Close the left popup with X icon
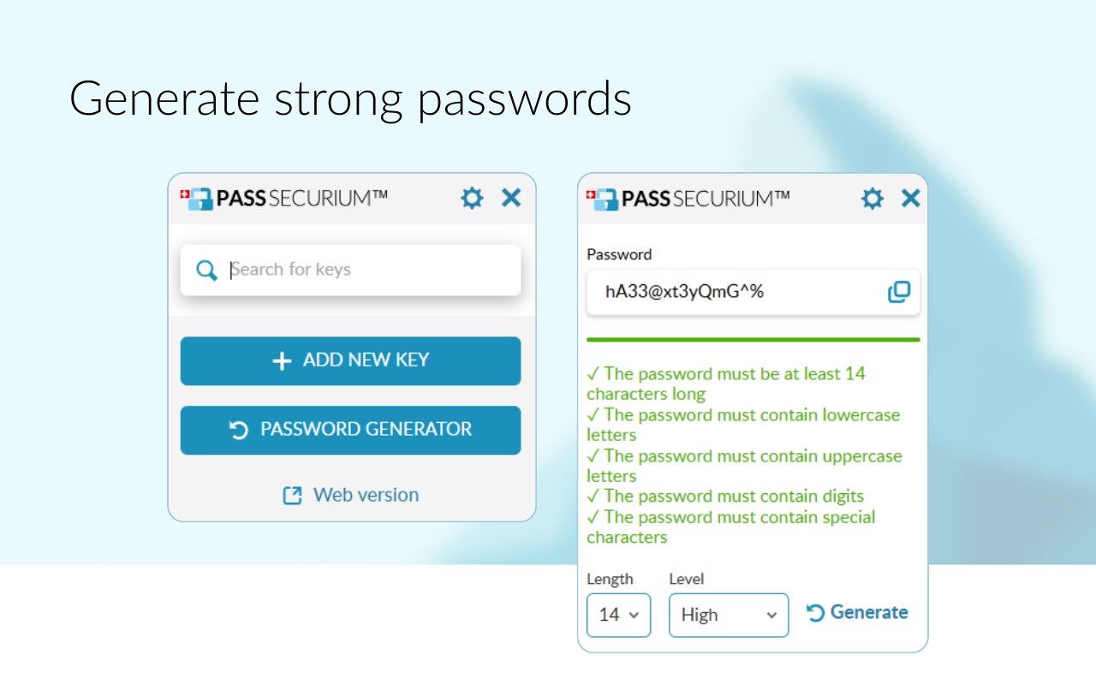The height and width of the screenshot is (685, 1096). [x=511, y=199]
